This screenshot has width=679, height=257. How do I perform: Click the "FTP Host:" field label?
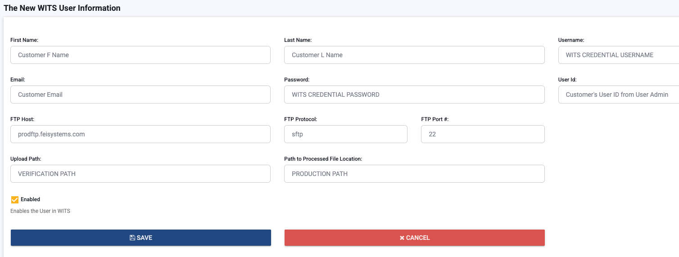click(x=23, y=119)
